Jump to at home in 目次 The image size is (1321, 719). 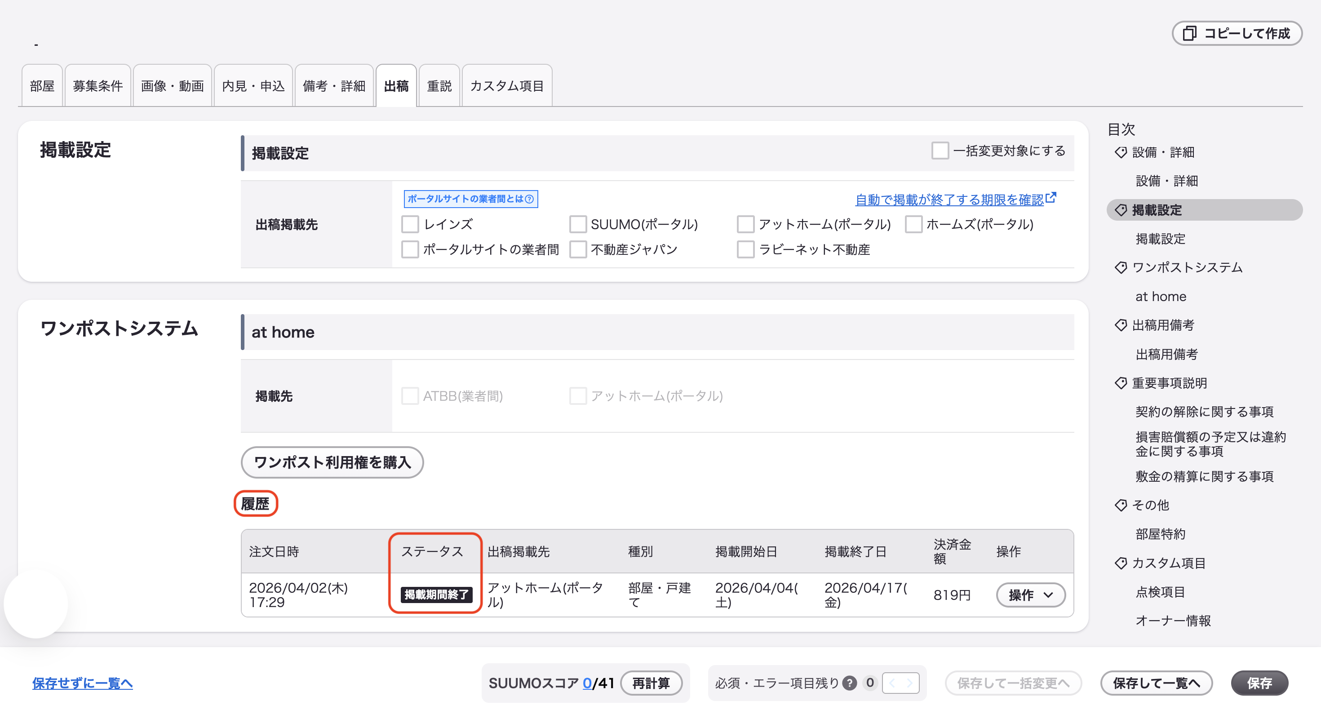pos(1161,297)
